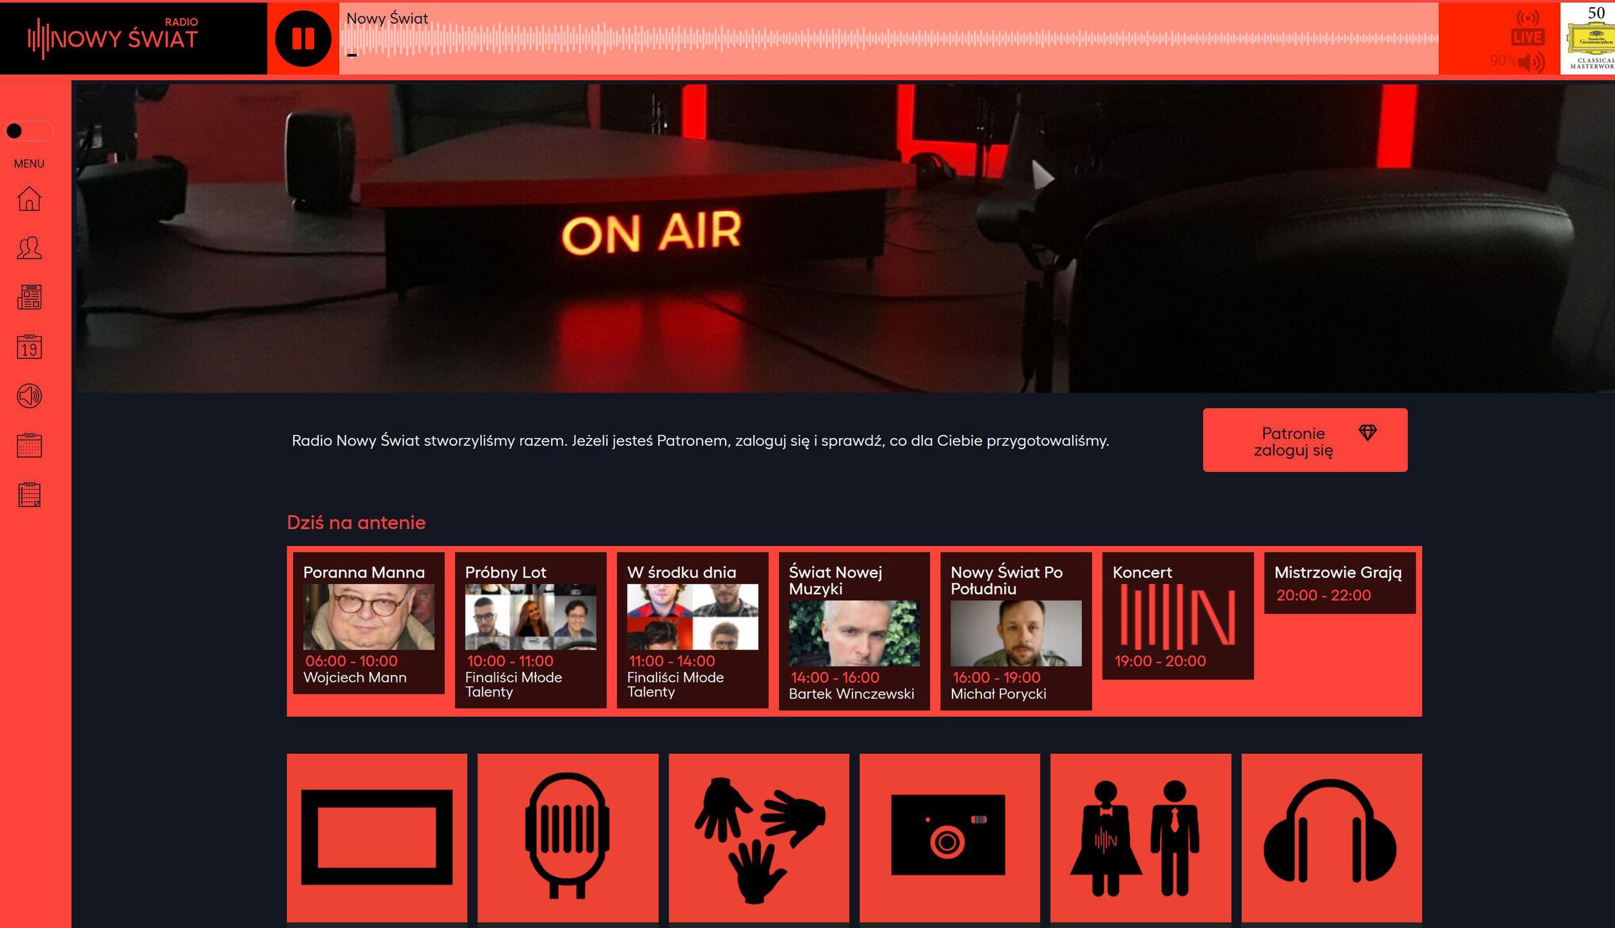Screen dimensions: 1615x928
Task: Select Mistrzowie Grają schedule entry
Action: (1339, 583)
